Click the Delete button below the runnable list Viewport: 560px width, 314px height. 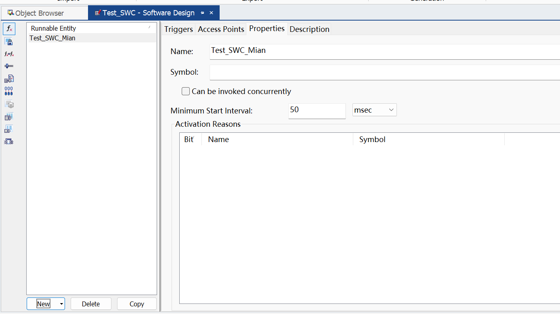tap(91, 304)
